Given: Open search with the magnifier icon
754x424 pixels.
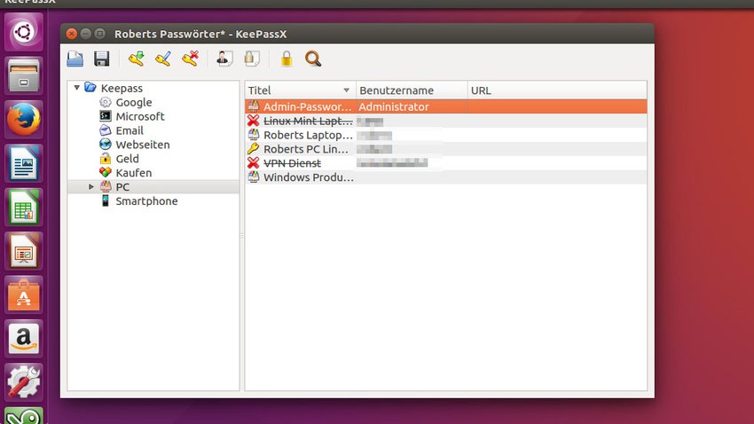Looking at the screenshot, I should 313,59.
